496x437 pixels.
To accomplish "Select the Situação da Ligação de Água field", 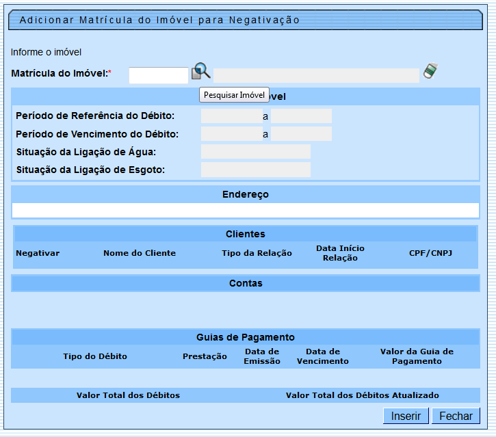I will [255, 152].
